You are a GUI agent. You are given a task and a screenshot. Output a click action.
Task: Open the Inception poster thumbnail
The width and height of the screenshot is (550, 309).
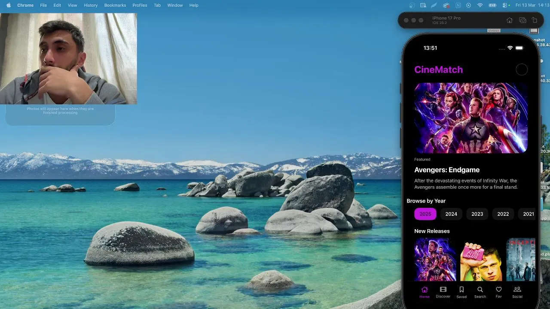[x=521, y=260]
